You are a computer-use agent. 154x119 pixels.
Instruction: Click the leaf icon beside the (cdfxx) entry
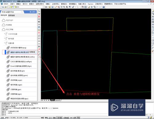pos(8,57)
